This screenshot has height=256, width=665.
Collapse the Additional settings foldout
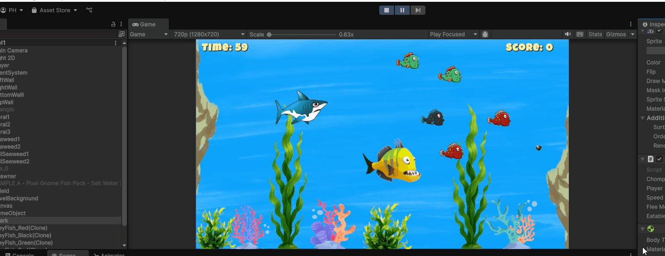[642, 118]
